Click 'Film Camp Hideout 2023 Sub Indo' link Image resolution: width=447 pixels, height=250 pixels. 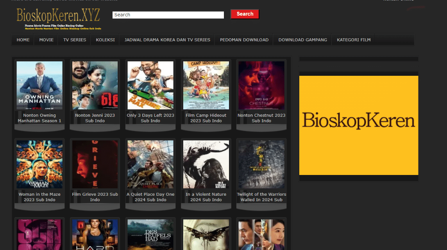pyautogui.click(x=206, y=118)
